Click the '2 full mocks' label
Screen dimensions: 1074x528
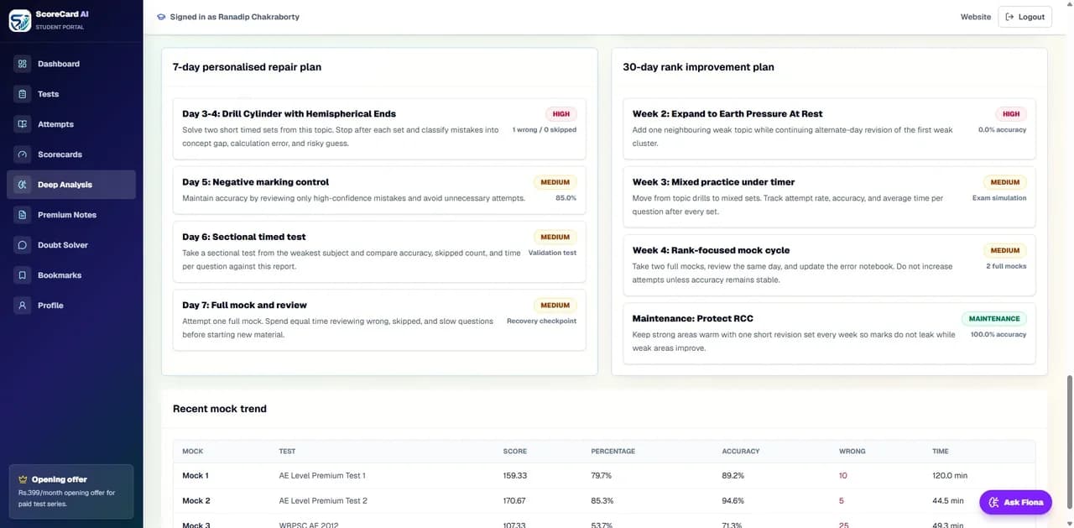[x=1006, y=266]
